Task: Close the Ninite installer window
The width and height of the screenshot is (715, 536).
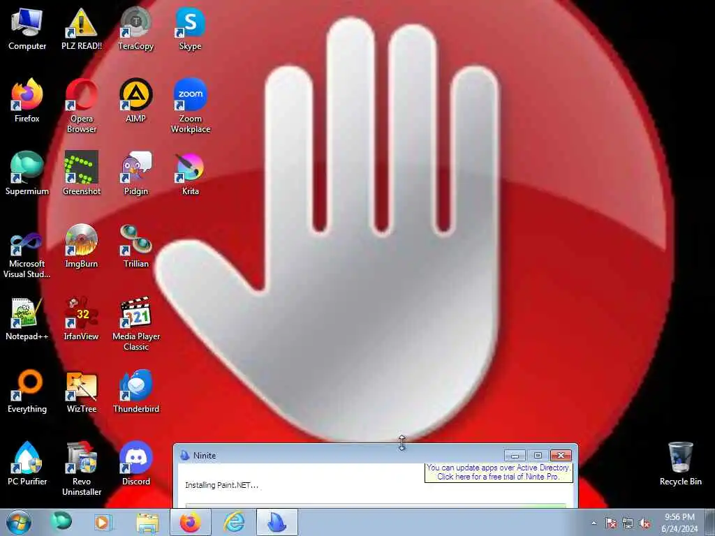Action: [561, 455]
